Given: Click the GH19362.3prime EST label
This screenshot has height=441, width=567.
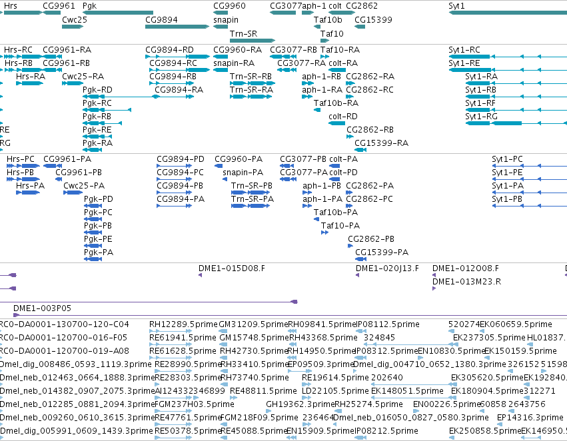Looking at the screenshot, I should tap(300, 404).
